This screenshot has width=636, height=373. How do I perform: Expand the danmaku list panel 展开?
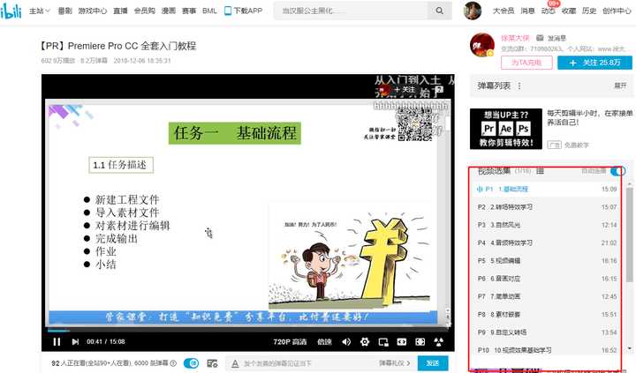(x=620, y=86)
